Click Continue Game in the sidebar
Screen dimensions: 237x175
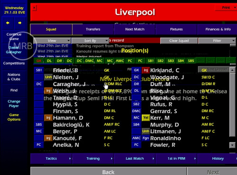pyautogui.click(x=14, y=36)
